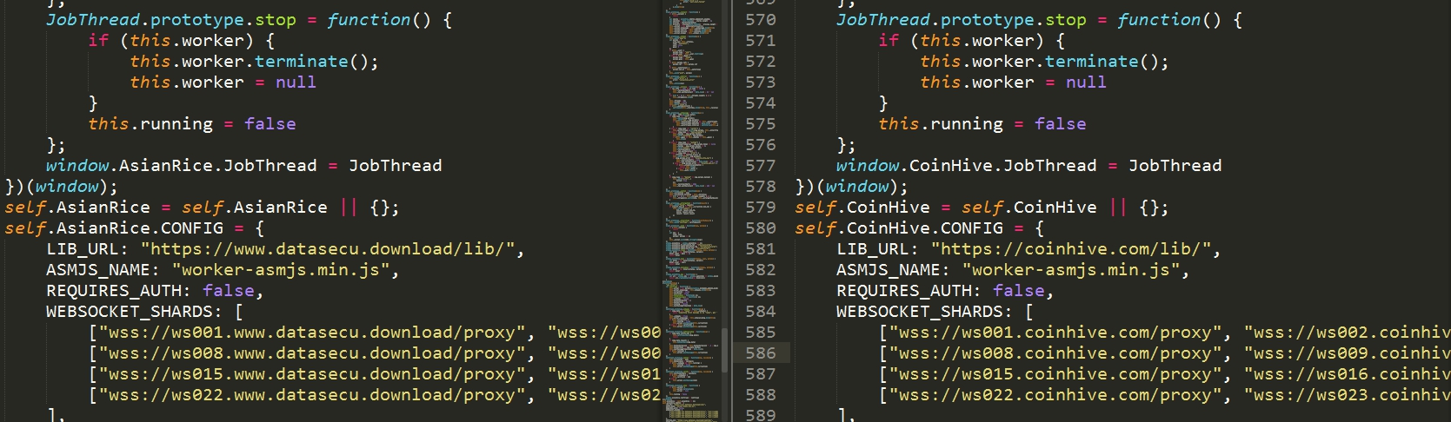This screenshot has width=1451, height=422.
Task: Click line number 574 in the gutter
Action: (760, 103)
